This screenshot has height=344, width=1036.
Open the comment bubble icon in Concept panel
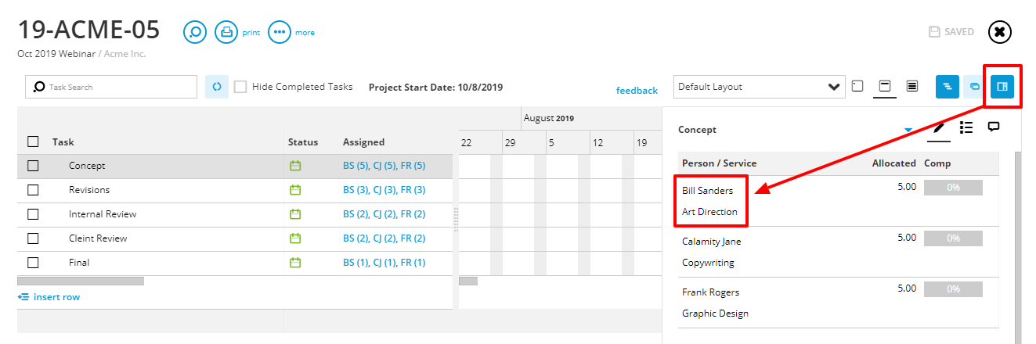[993, 127]
